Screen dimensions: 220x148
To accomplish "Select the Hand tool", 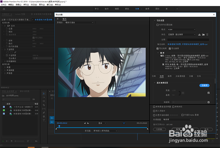I will pyautogui.click(x=44, y=116).
